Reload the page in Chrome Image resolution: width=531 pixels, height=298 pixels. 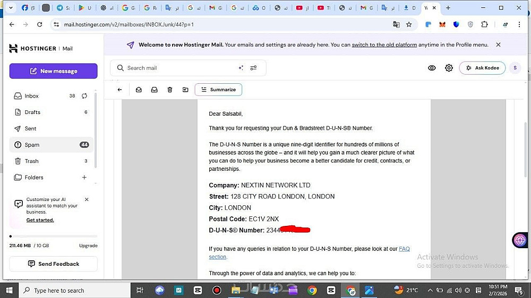pos(40,24)
